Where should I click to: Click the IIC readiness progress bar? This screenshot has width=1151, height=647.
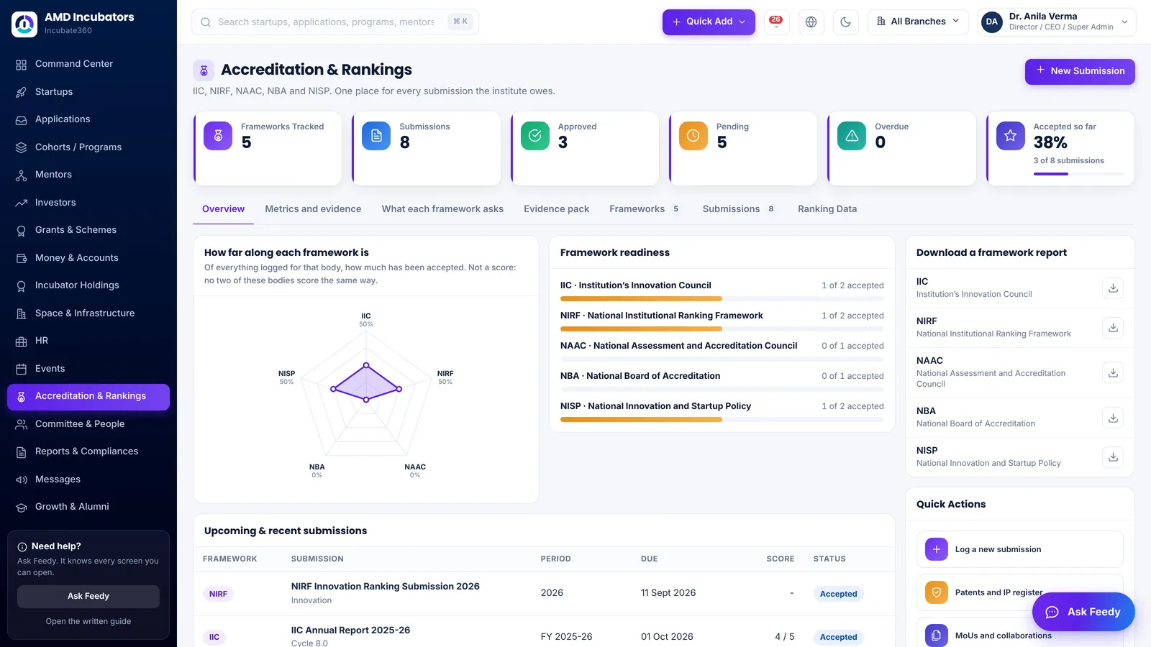722,299
